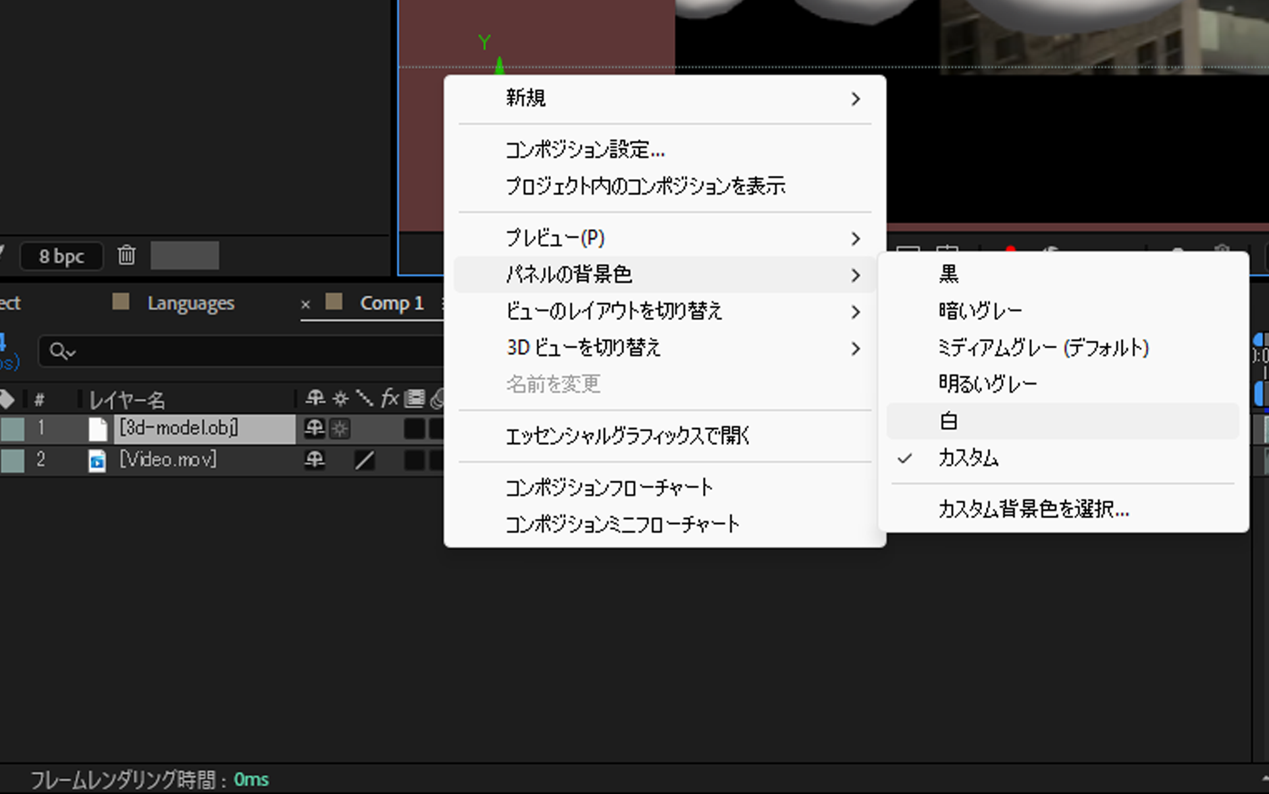
Task: Click the 8 bpc color depth button
Action: [x=61, y=256]
